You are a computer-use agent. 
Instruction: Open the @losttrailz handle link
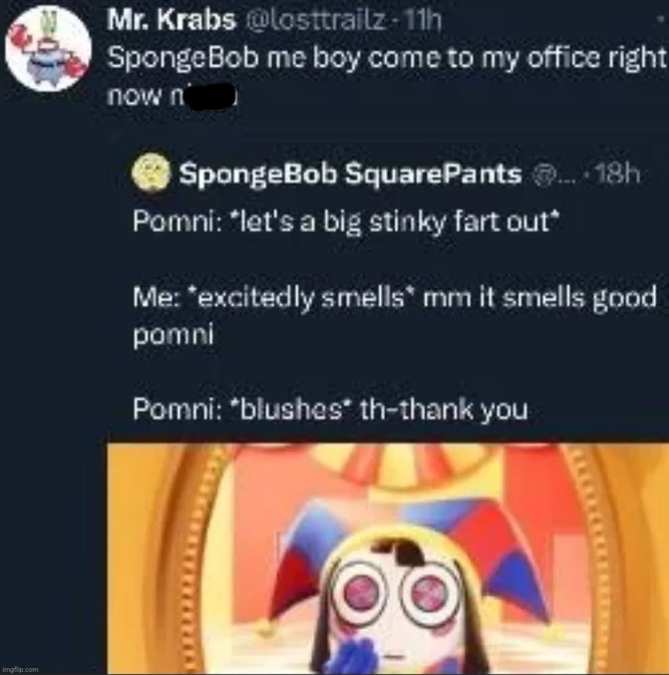(x=315, y=20)
